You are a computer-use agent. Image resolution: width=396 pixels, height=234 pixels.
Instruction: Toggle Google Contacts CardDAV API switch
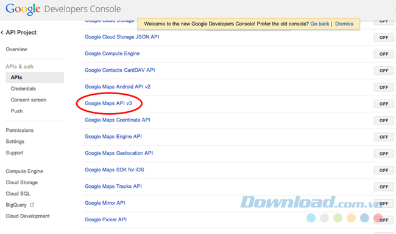384,71
